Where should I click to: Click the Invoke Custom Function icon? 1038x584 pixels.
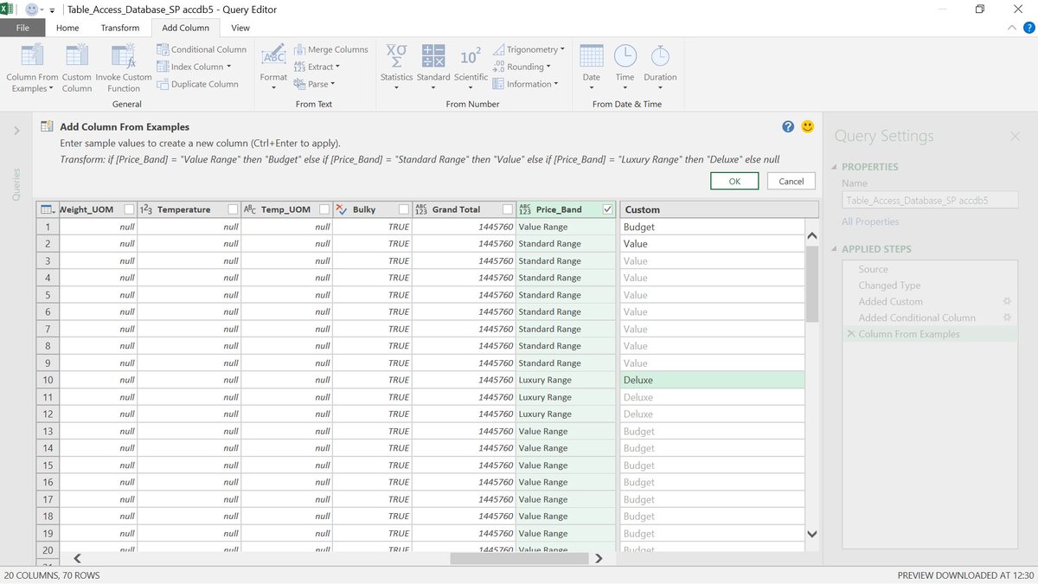click(x=124, y=67)
